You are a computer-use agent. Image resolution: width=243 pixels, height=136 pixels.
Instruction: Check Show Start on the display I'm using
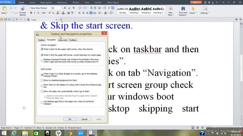pos(42,86)
